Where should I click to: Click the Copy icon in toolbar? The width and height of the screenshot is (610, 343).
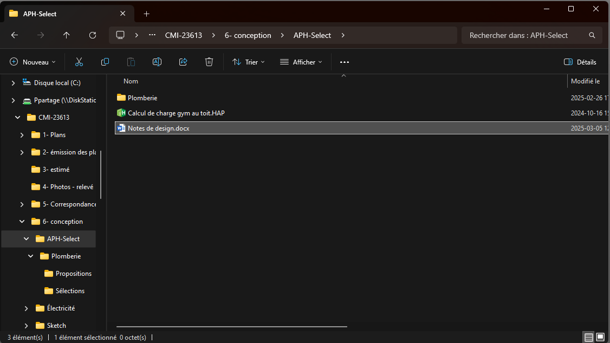point(105,62)
